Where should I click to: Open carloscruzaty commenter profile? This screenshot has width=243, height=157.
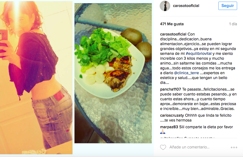coord(172,115)
